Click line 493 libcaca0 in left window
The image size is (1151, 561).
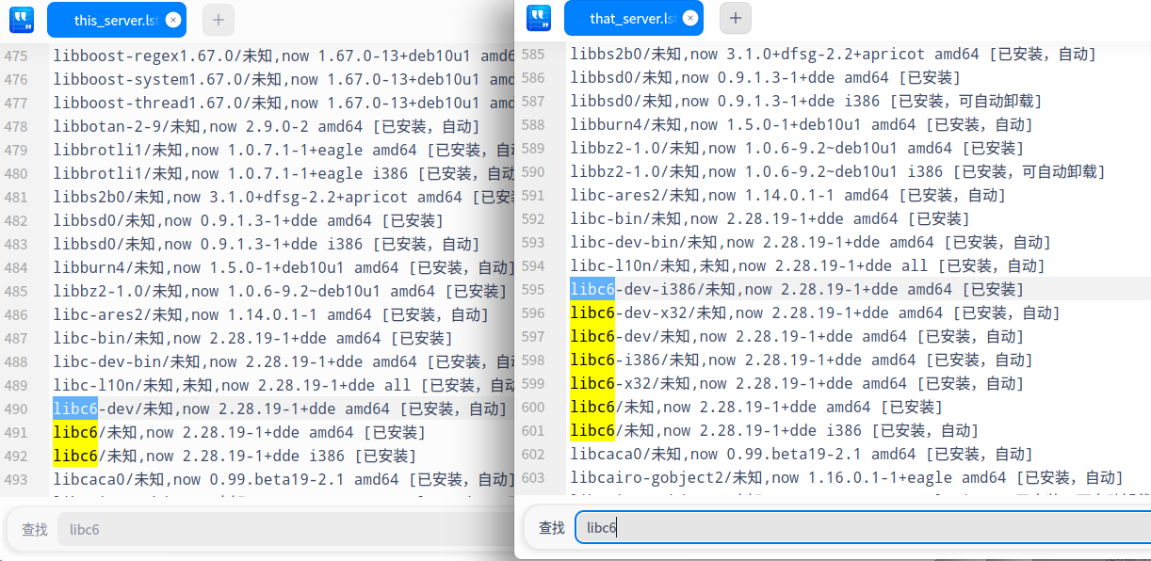[284, 479]
